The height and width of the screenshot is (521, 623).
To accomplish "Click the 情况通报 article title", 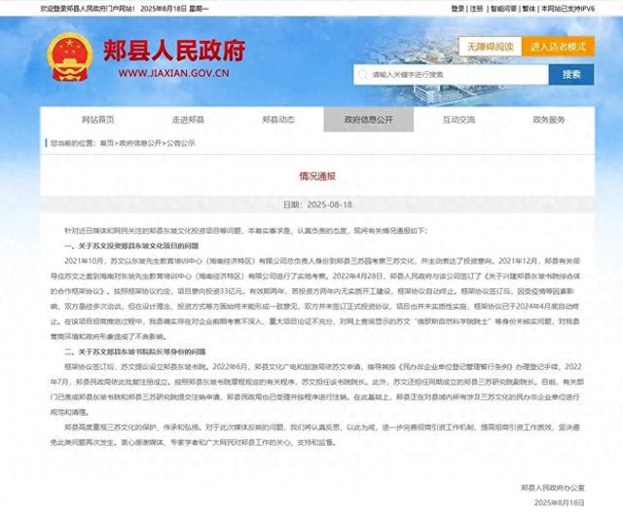I will (317, 176).
